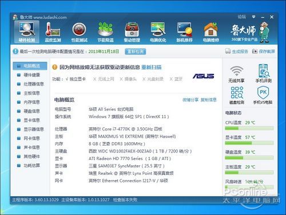Launch the 性能测试 performance test
The height and width of the screenshot is (215, 286).
point(79,32)
